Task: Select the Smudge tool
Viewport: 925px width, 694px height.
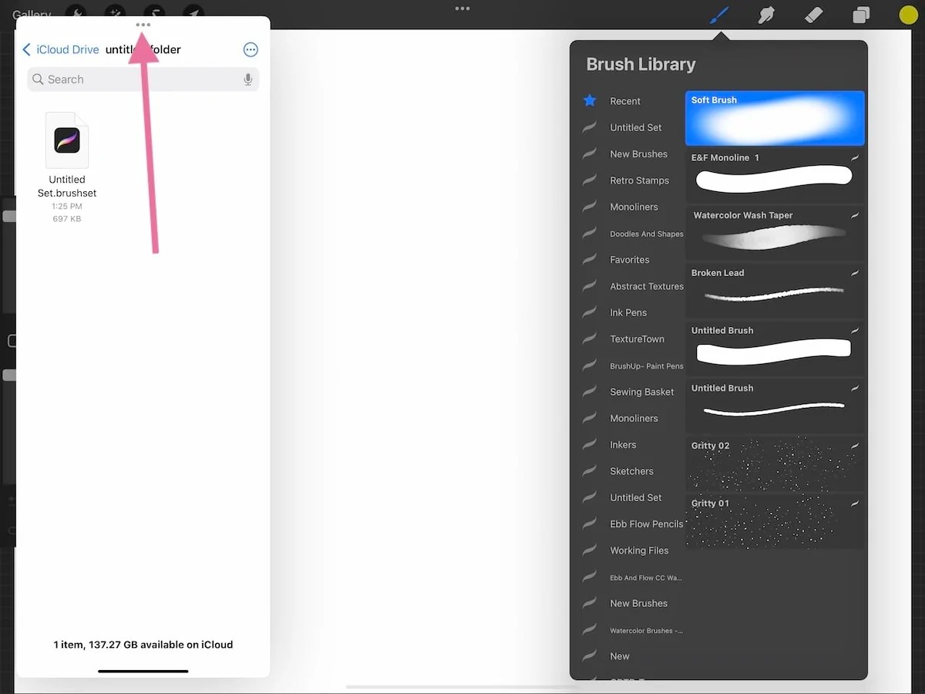Action: [x=766, y=14]
